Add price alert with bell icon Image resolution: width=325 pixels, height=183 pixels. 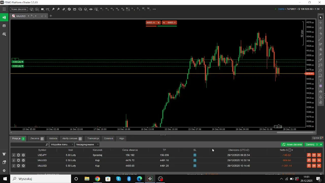[x=320, y=97]
